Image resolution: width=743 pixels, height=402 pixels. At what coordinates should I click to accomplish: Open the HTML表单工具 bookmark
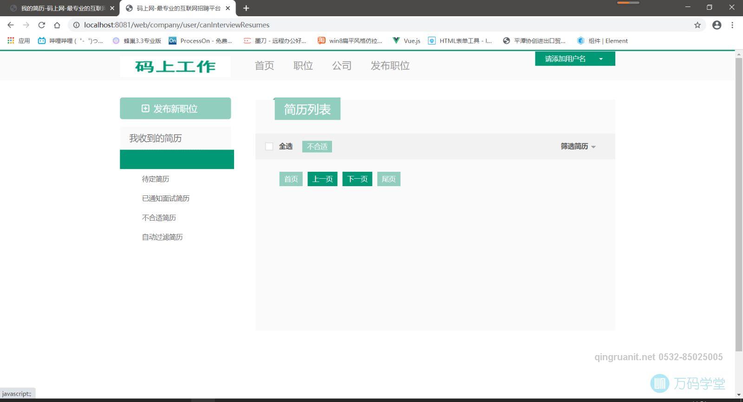(460, 41)
